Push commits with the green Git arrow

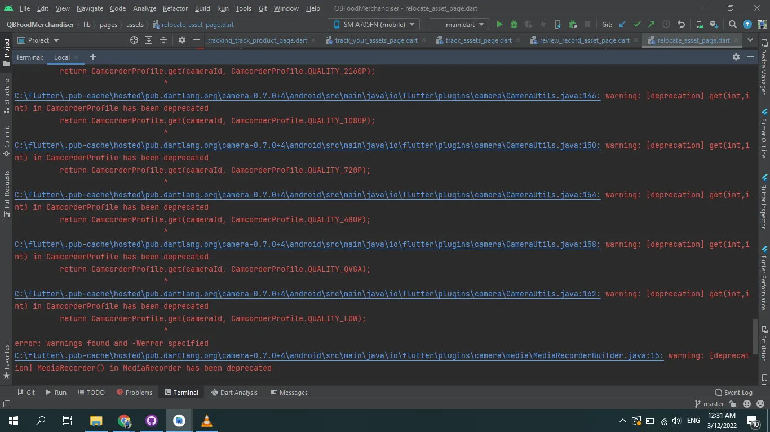tap(652, 25)
